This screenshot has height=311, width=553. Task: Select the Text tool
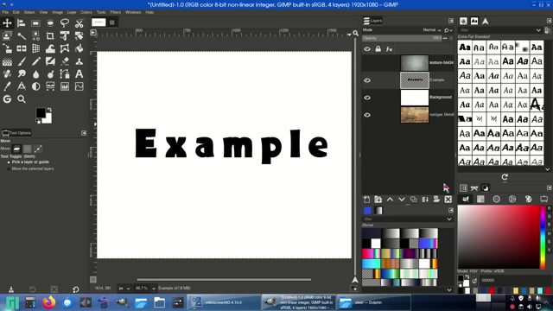tap(79, 74)
